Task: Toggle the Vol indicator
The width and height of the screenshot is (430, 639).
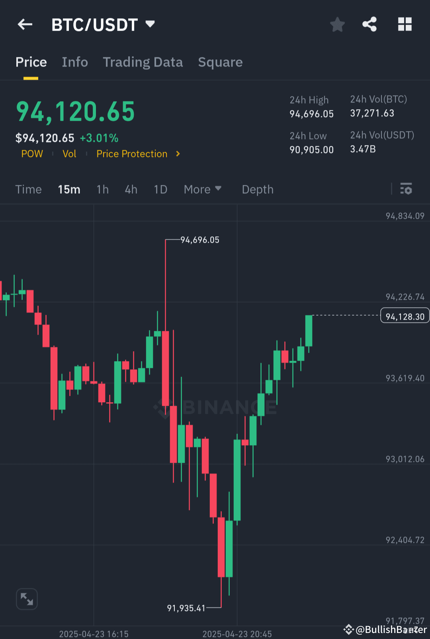Action: coord(69,154)
